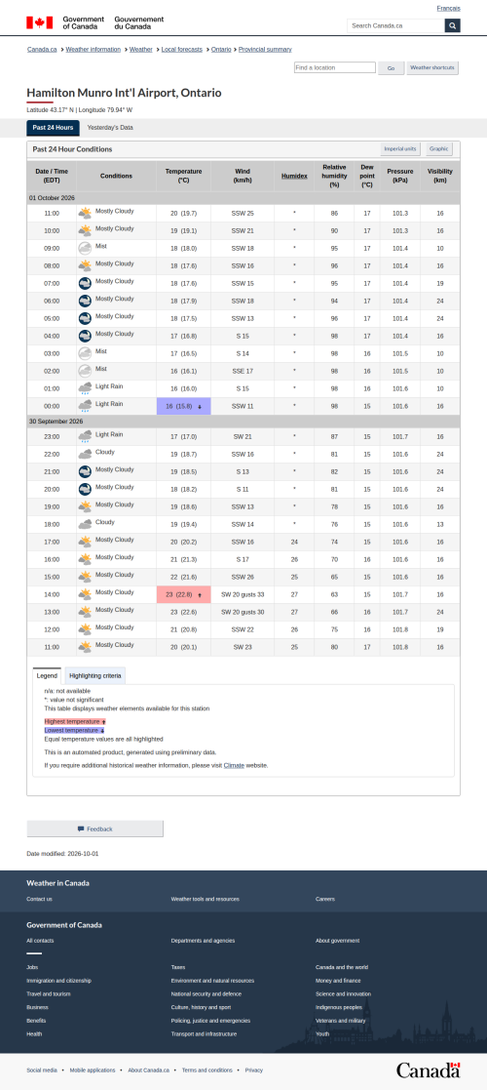487x1090 pixels.
Task: Open Social media footer link
Action: (42, 1070)
